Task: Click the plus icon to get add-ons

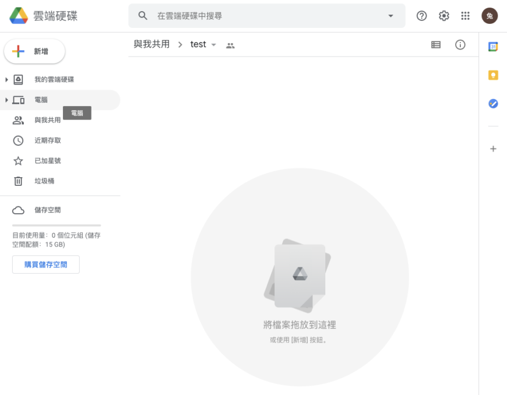Action: [493, 149]
